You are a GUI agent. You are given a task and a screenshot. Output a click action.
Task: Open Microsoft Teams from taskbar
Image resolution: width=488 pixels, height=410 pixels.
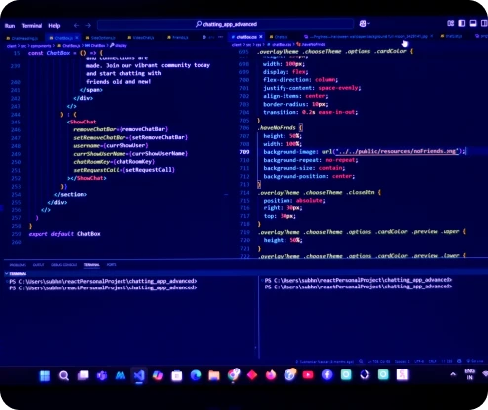pos(102,375)
